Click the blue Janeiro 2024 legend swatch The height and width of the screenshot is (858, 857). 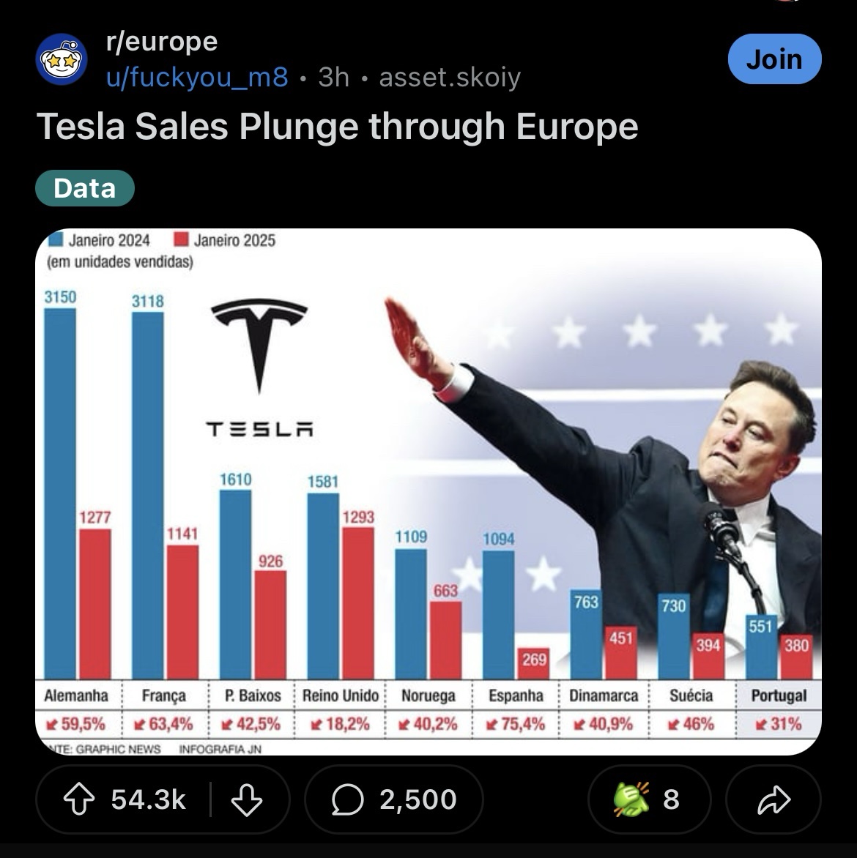55,239
